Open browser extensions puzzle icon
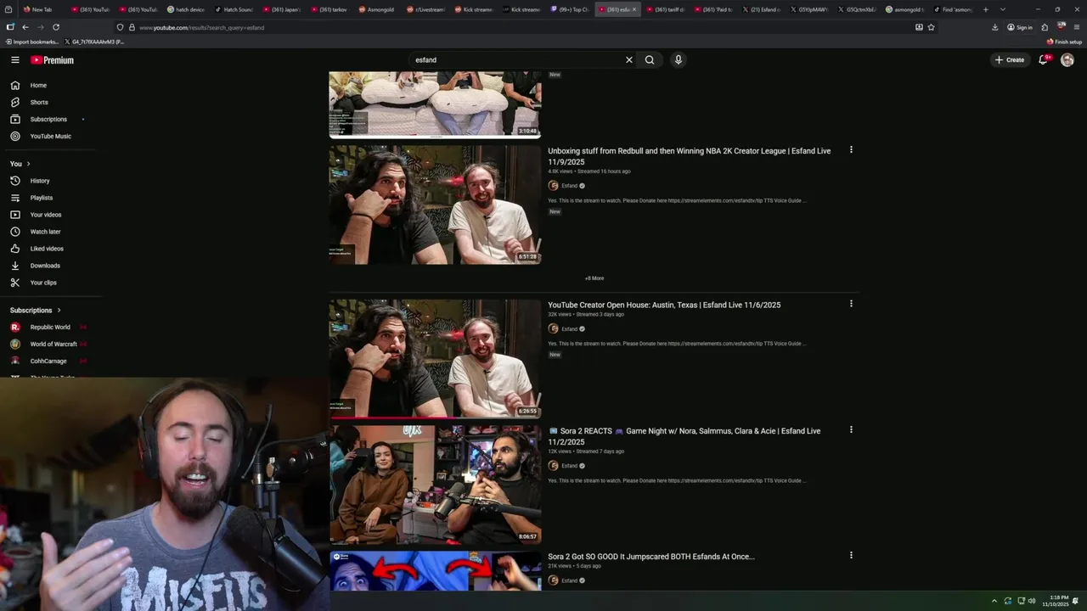Image resolution: width=1087 pixels, height=611 pixels. [1045, 27]
